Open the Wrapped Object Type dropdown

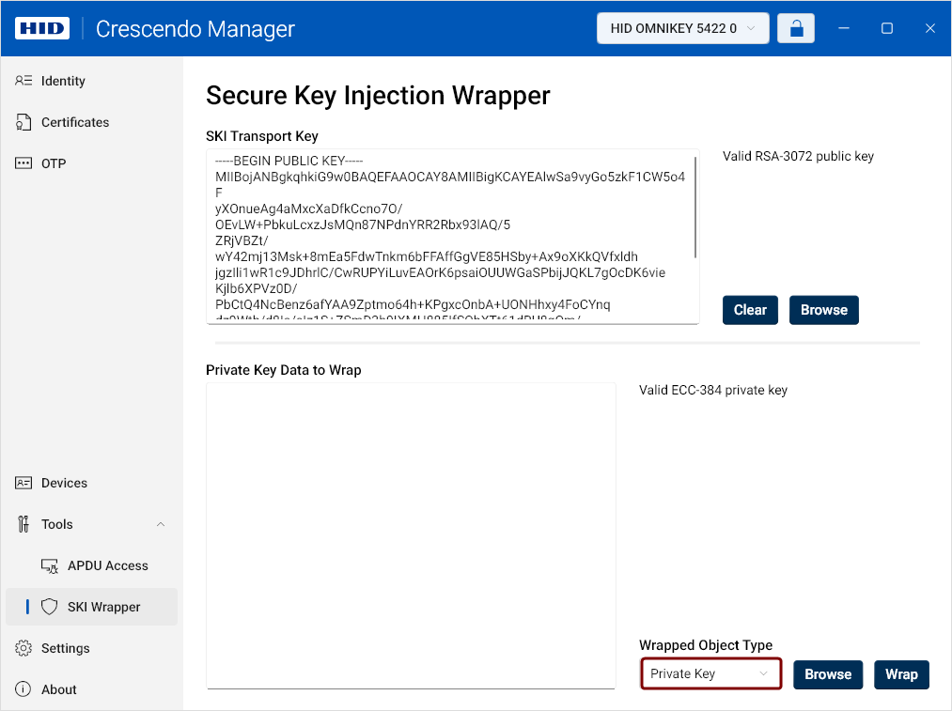tap(711, 674)
